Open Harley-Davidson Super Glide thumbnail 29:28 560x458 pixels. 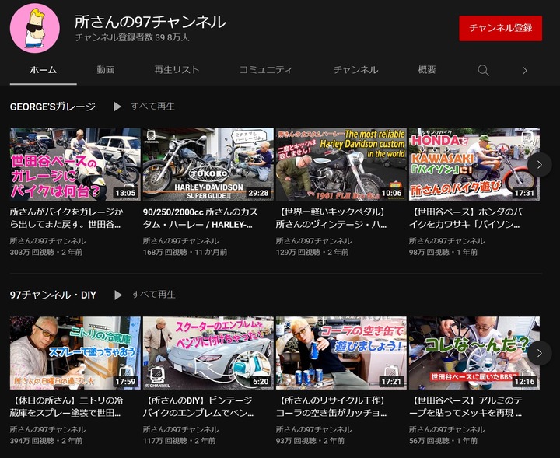(208, 165)
